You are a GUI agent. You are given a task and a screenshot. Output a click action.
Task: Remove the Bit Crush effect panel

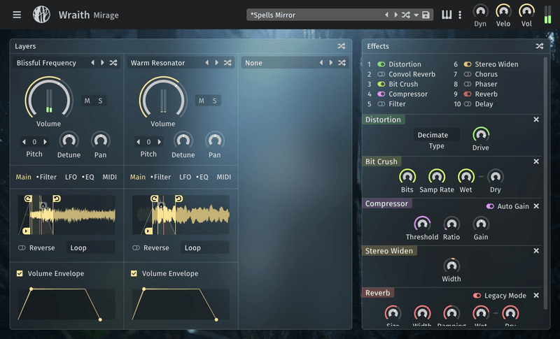point(536,161)
